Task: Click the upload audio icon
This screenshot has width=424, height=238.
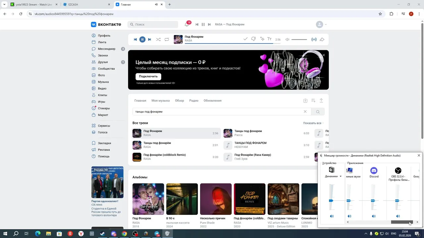Action: pos(321,100)
